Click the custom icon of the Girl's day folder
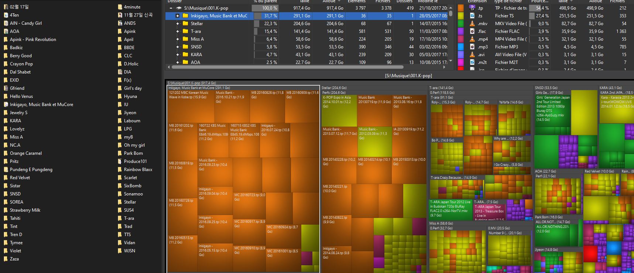 point(120,88)
